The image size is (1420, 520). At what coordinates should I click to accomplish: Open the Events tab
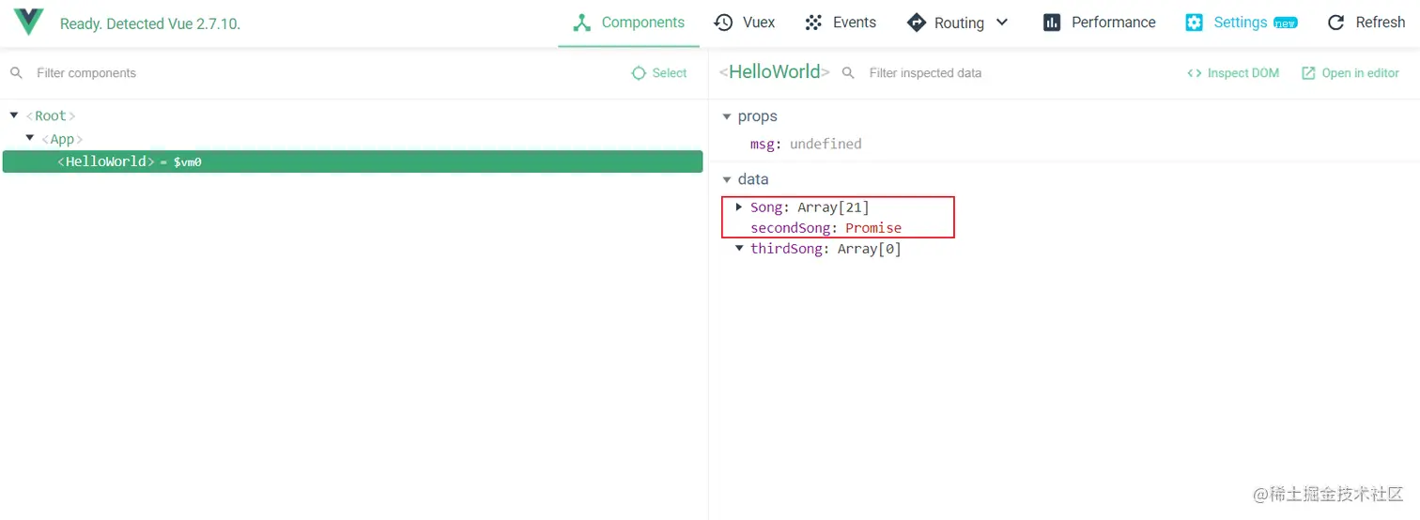841,23
